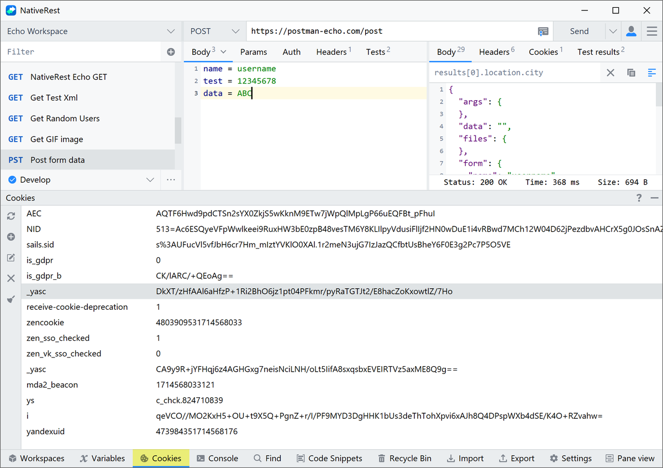The width and height of the screenshot is (663, 468).
Task: Open Variables from bottom bar
Action: tap(102, 459)
